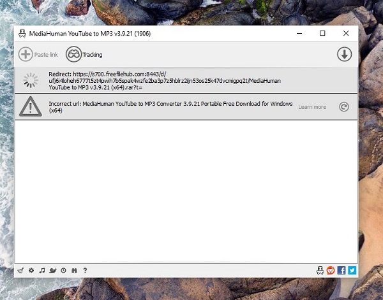
Task: Click the bottom binoculars search icon
Action: coord(74,270)
